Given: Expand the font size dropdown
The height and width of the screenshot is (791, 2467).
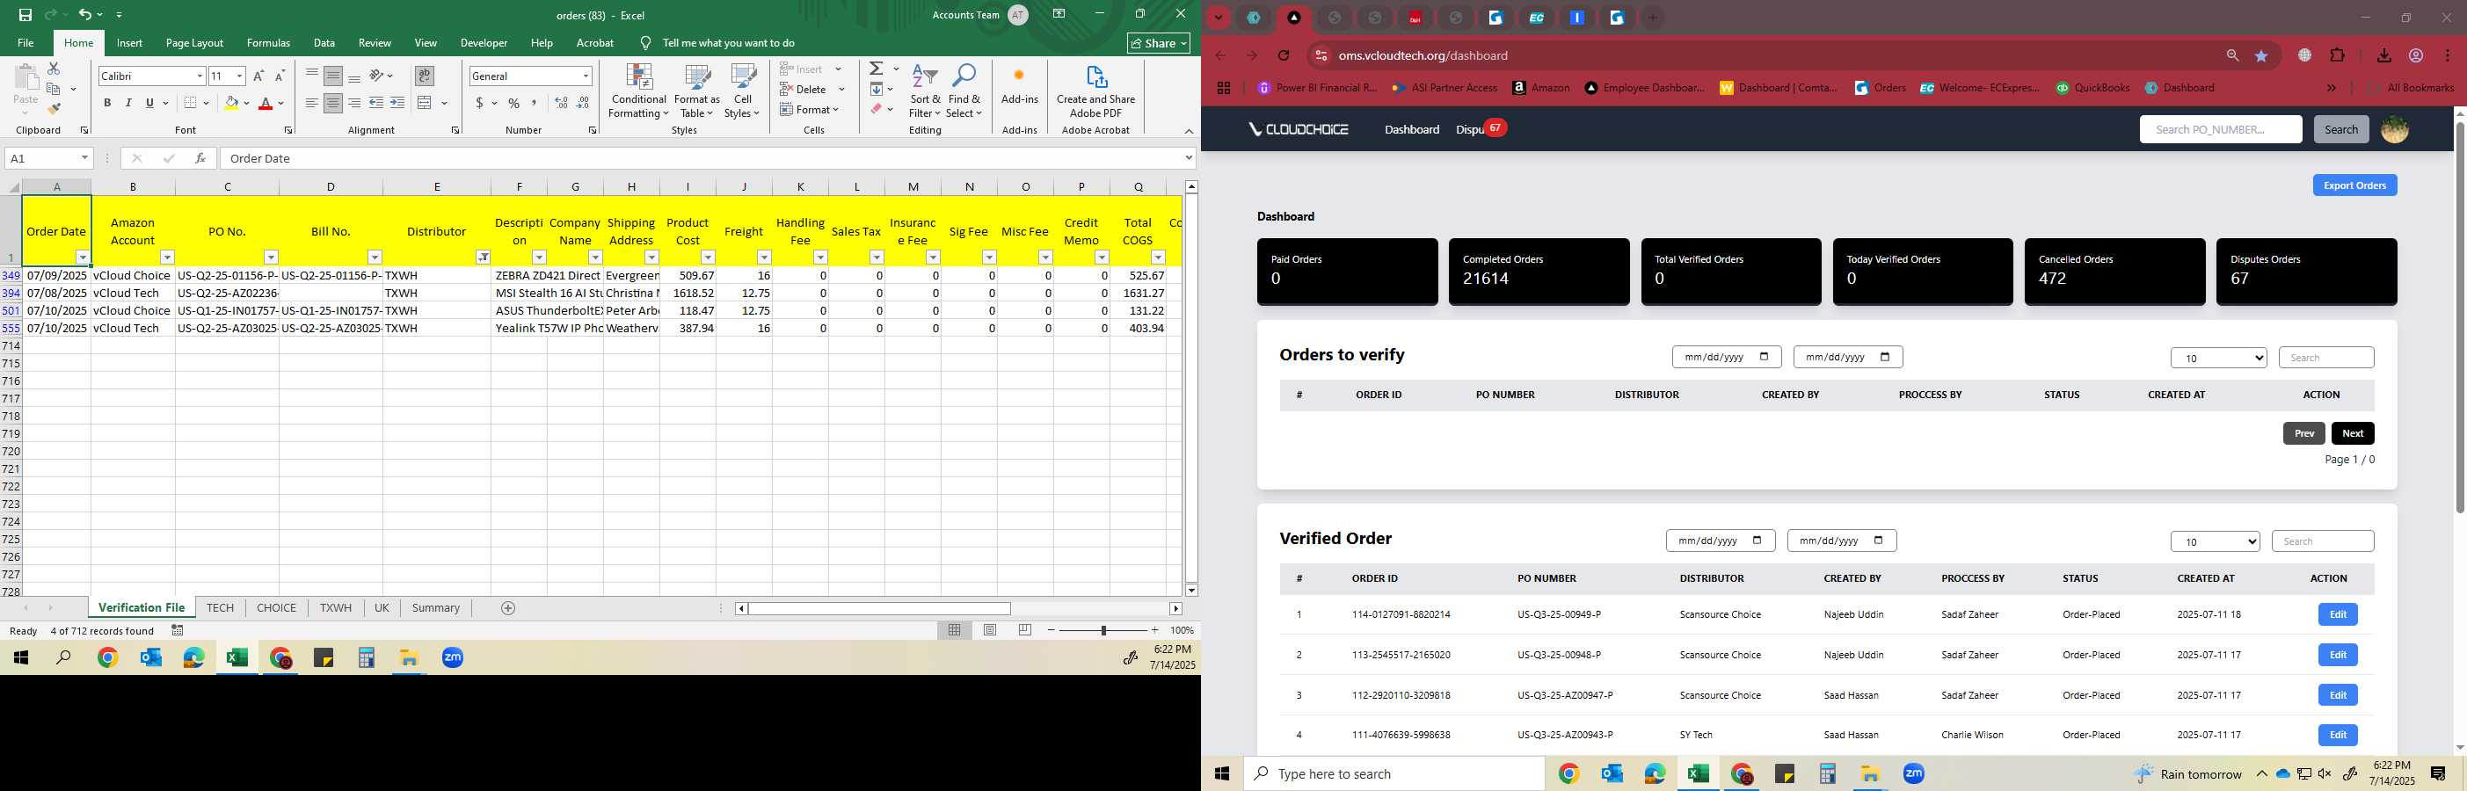Looking at the screenshot, I should [239, 76].
